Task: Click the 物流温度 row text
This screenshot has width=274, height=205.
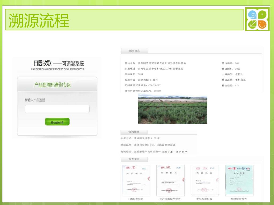Action: click(x=148, y=145)
